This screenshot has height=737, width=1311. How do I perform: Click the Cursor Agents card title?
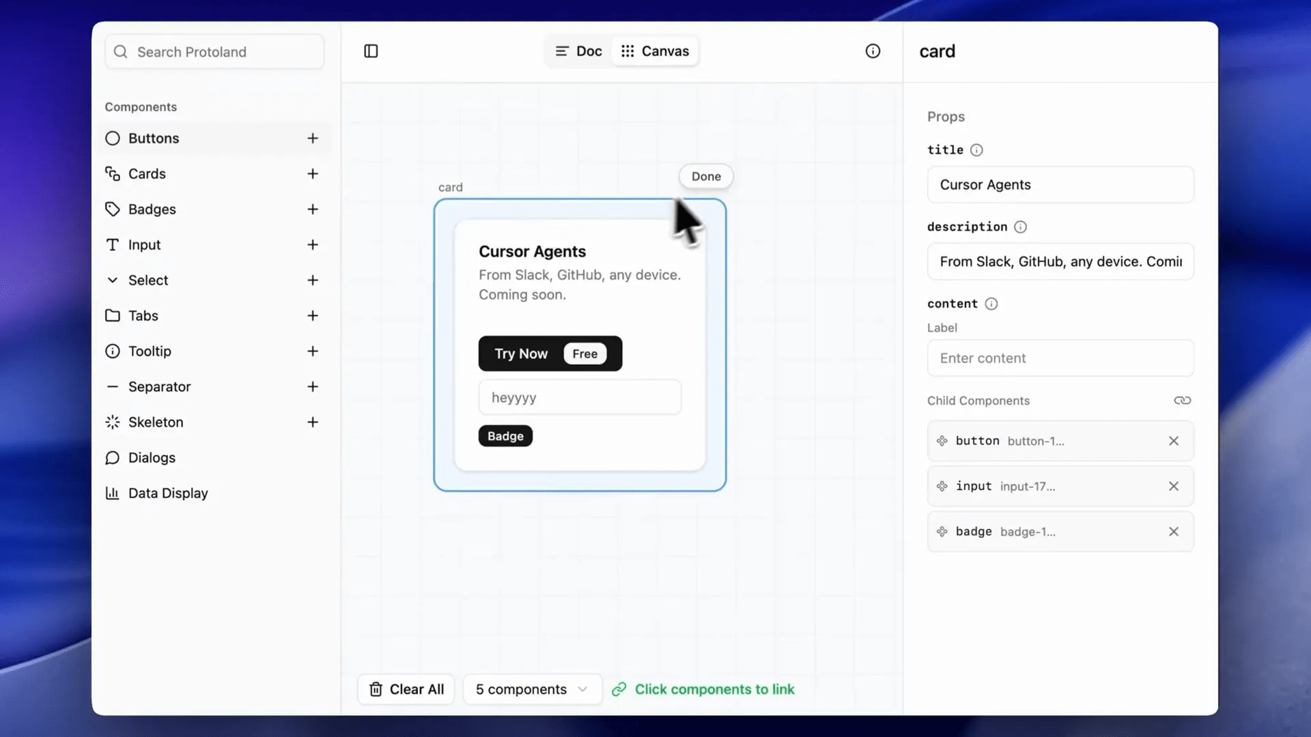pos(532,251)
